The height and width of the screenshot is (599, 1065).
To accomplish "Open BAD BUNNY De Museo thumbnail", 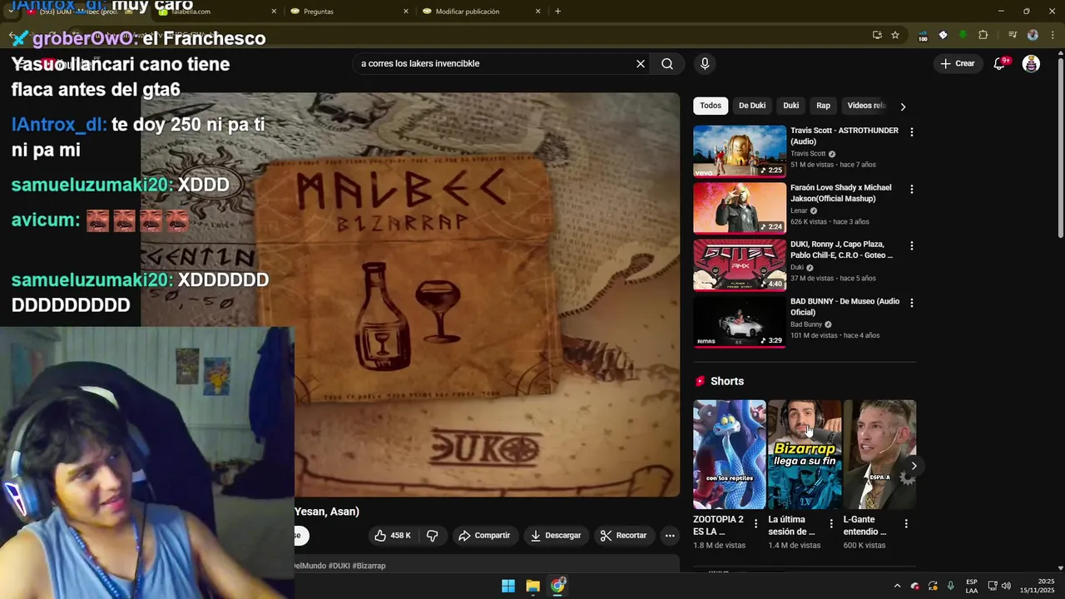I will (x=740, y=322).
